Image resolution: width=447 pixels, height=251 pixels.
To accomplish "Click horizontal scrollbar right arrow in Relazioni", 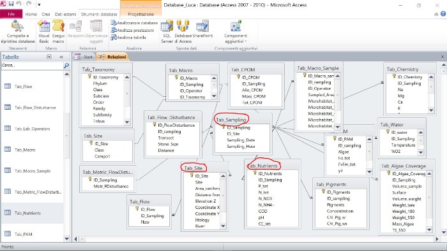I will pyautogui.click(x=437, y=239).
